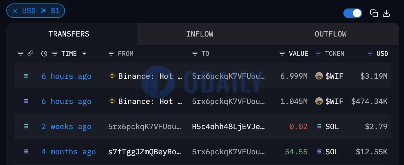Switch to the OUTFLOW tab
Image resolution: width=404 pixels, height=165 pixels.
(330, 34)
